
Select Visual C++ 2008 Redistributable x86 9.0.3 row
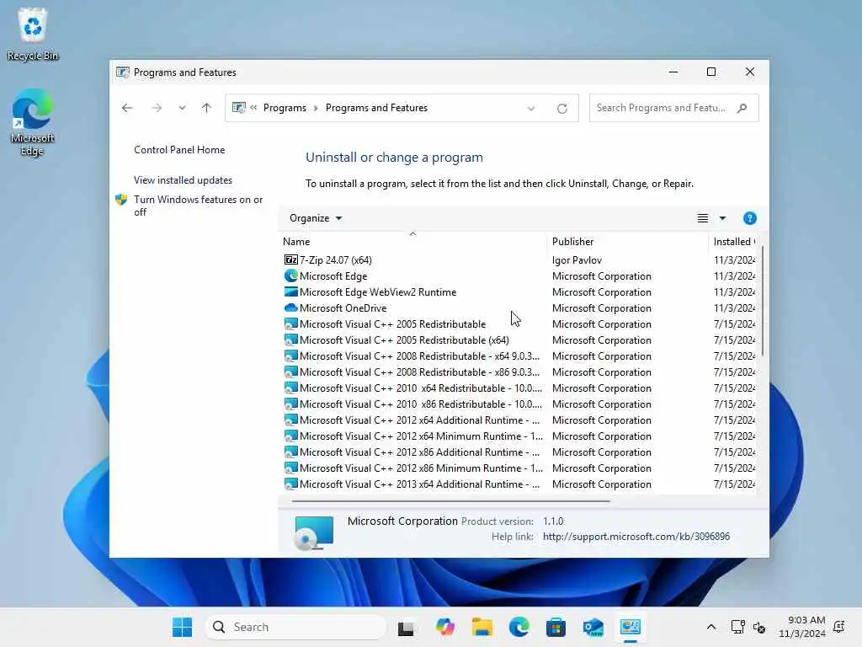(519, 372)
